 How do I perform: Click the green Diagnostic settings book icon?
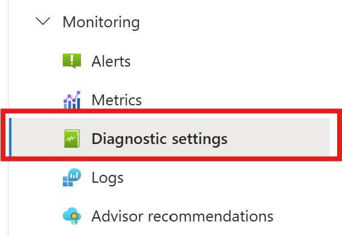pyautogui.click(x=72, y=139)
